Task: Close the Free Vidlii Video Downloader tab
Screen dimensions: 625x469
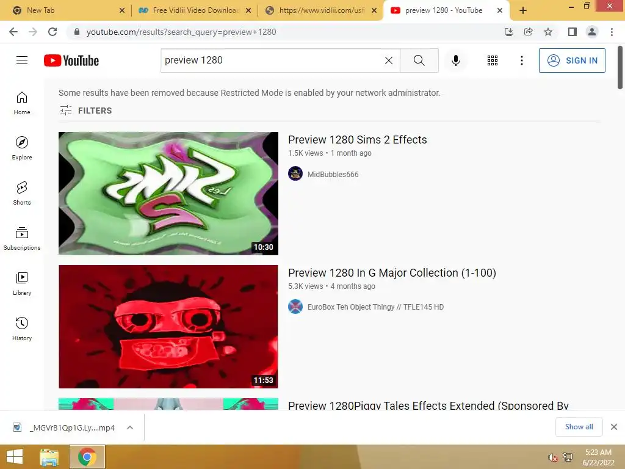Action: pos(248,10)
